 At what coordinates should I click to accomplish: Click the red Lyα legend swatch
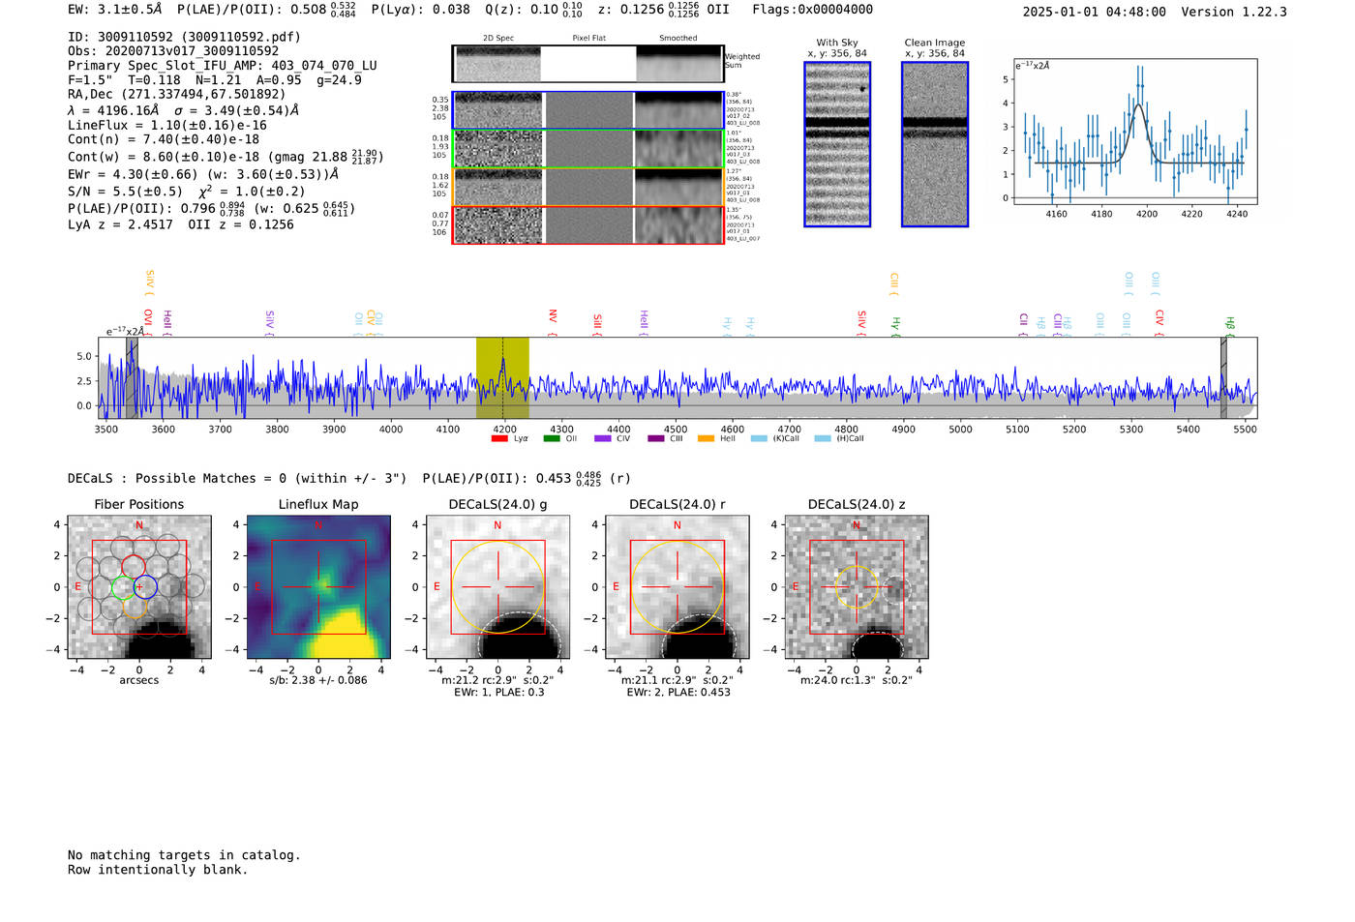[499, 439]
